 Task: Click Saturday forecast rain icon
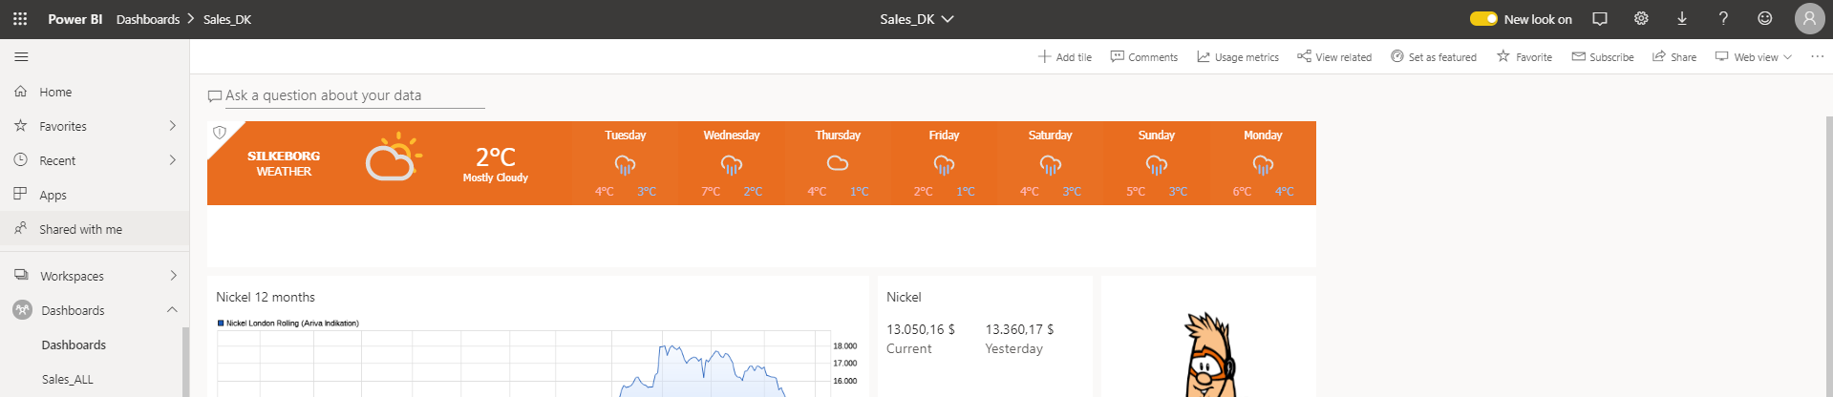coord(1050,164)
